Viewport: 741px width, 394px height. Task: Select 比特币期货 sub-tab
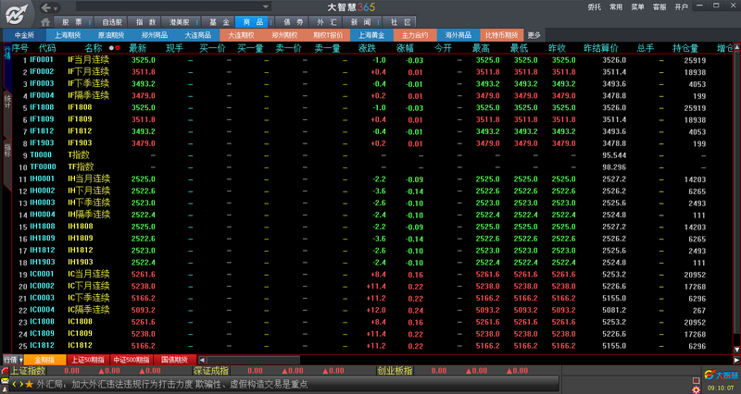click(x=502, y=35)
